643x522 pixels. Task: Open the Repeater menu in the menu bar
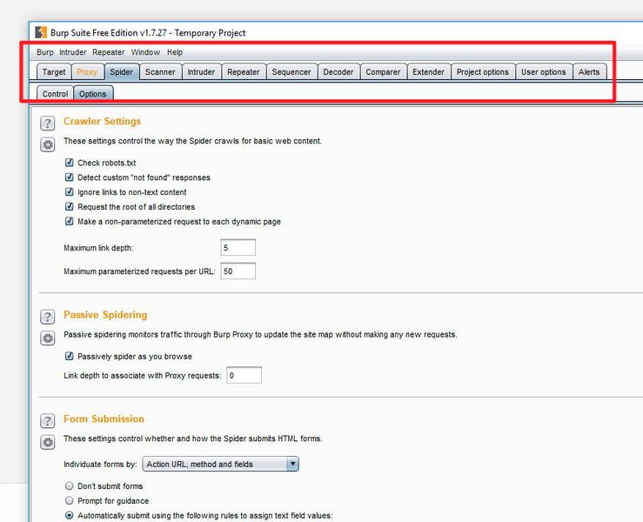tap(109, 52)
